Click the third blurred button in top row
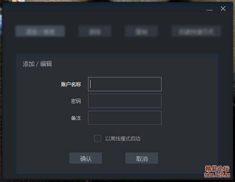 pos(141,31)
